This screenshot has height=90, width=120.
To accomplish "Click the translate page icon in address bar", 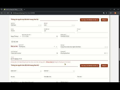I will (x=104, y=13).
